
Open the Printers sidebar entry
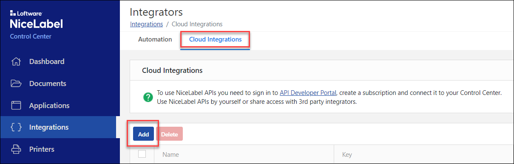[42, 149]
